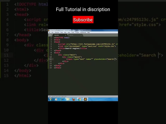This screenshot has height=124, width=166.
Task: Click the closing </html> tag on line 15
Action: (x=58, y=68)
